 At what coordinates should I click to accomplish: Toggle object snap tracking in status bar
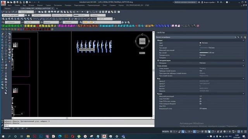[195, 131]
